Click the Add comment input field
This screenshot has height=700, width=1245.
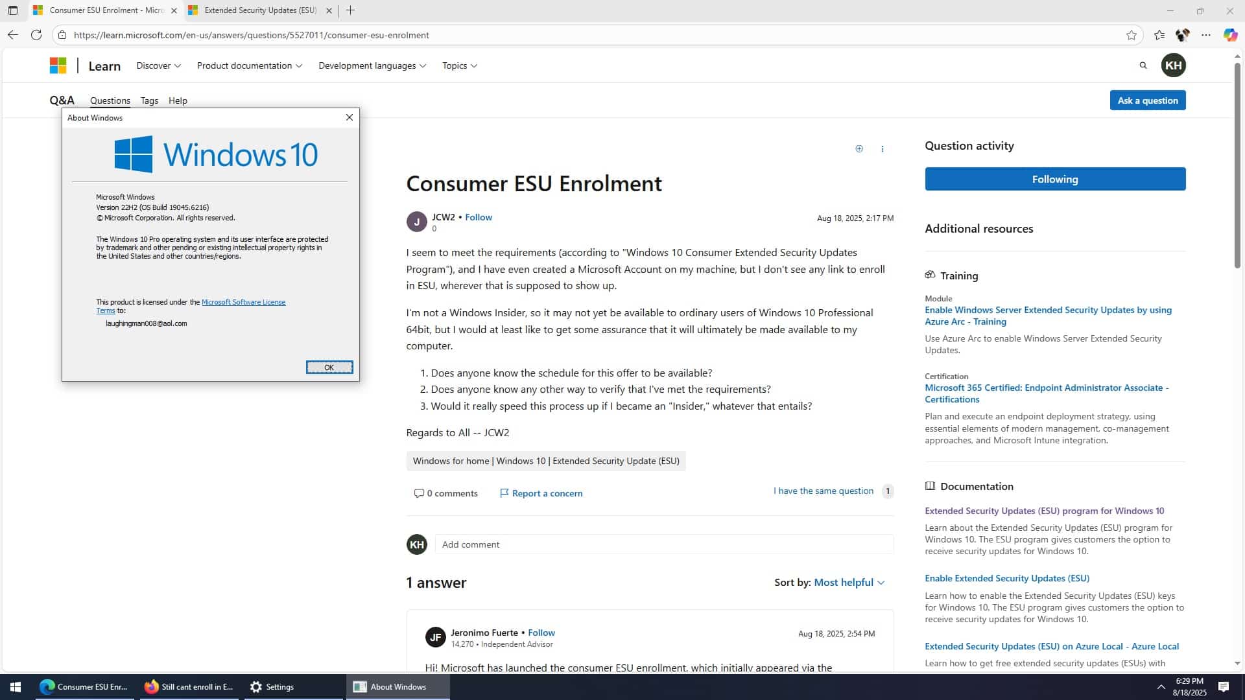click(x=664, y=544)
